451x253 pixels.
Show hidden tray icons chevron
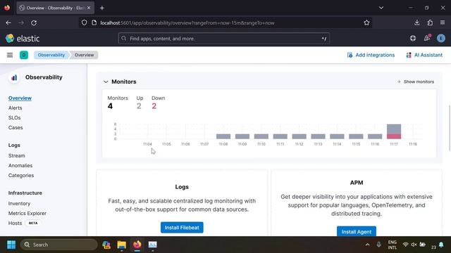click(367, 245)
